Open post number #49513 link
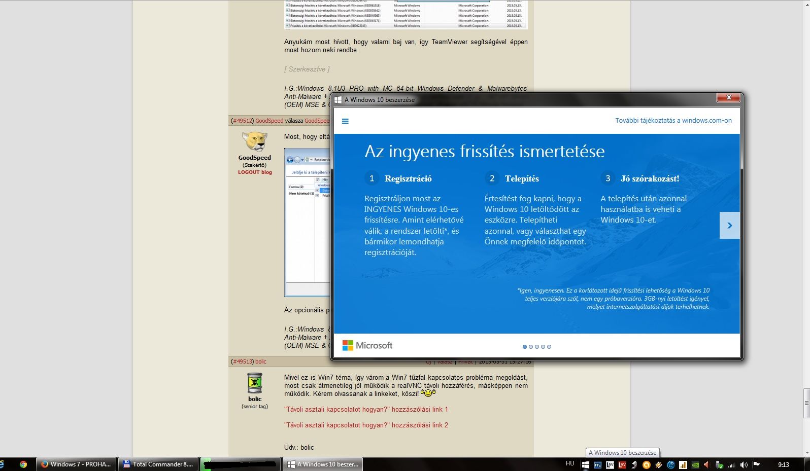The width and height of the screenshot is (810, 471). point(242,361)
